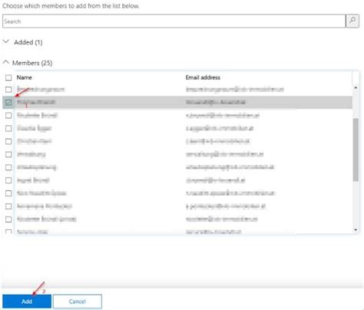Click the member list scrollbar down arrow
The width and height of the screenshot is (364, 310).
tap(356, 230)
